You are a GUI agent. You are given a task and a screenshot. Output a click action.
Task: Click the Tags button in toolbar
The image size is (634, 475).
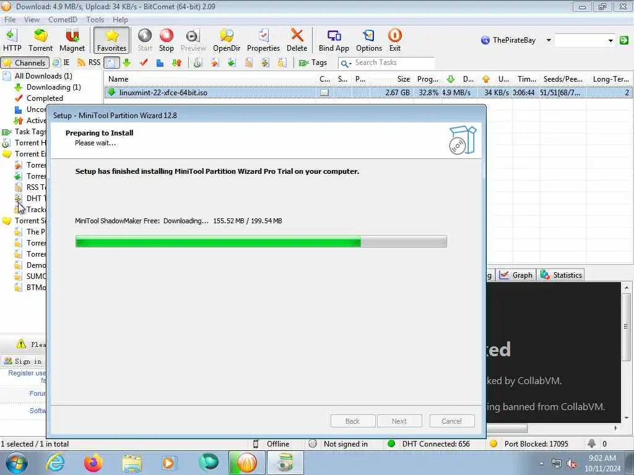click(313, 62)
